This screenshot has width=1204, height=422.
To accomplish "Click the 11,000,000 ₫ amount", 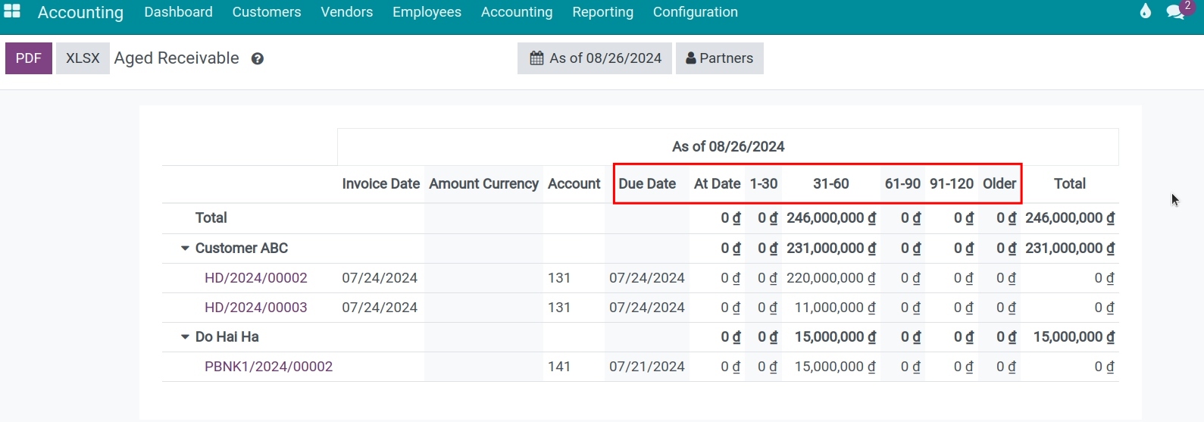I will pos(835,308).
